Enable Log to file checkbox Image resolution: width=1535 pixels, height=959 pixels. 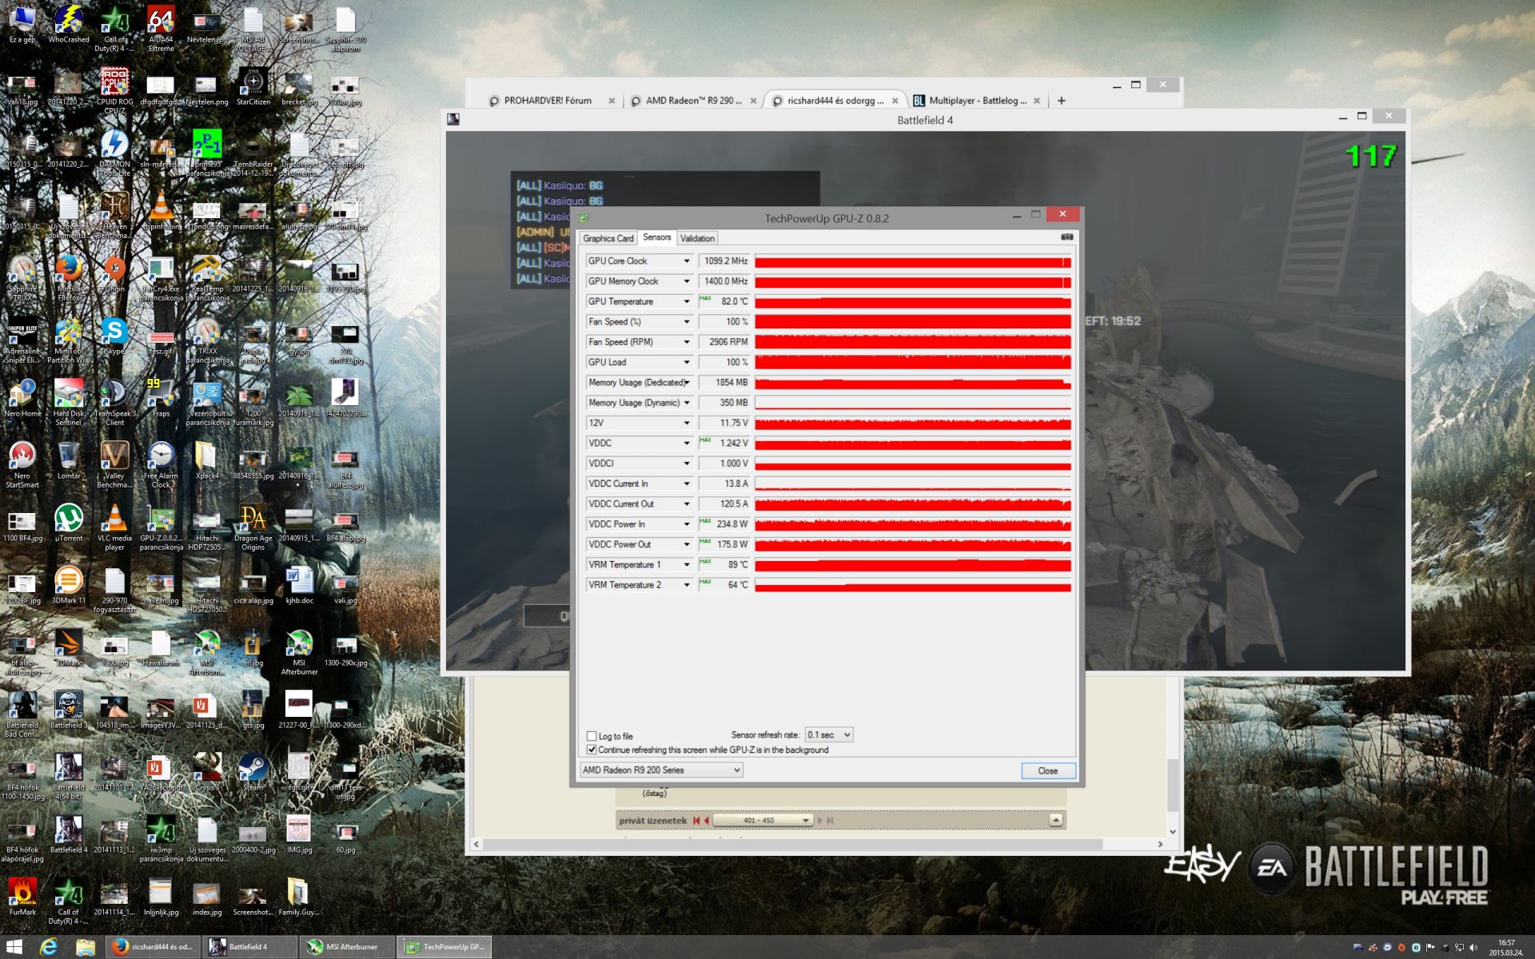pos(592,736)
